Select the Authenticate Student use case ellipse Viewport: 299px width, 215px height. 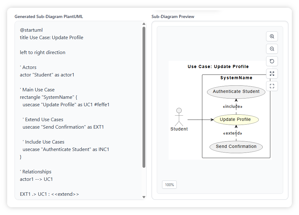236,92
